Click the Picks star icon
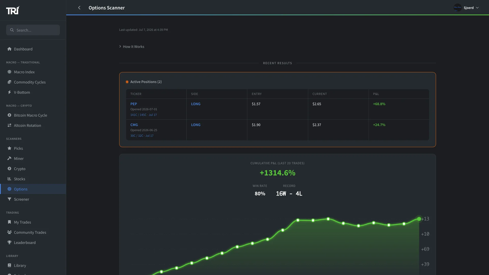 click(x=9, y=148)
